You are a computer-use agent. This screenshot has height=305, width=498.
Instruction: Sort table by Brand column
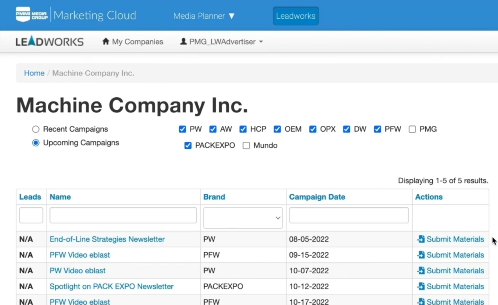click(x=214, y=197)
